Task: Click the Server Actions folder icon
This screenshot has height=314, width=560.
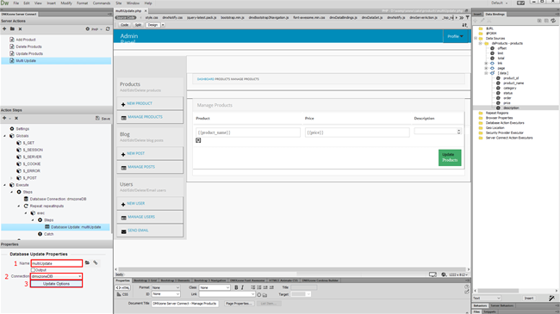Action: pos(12,29)
